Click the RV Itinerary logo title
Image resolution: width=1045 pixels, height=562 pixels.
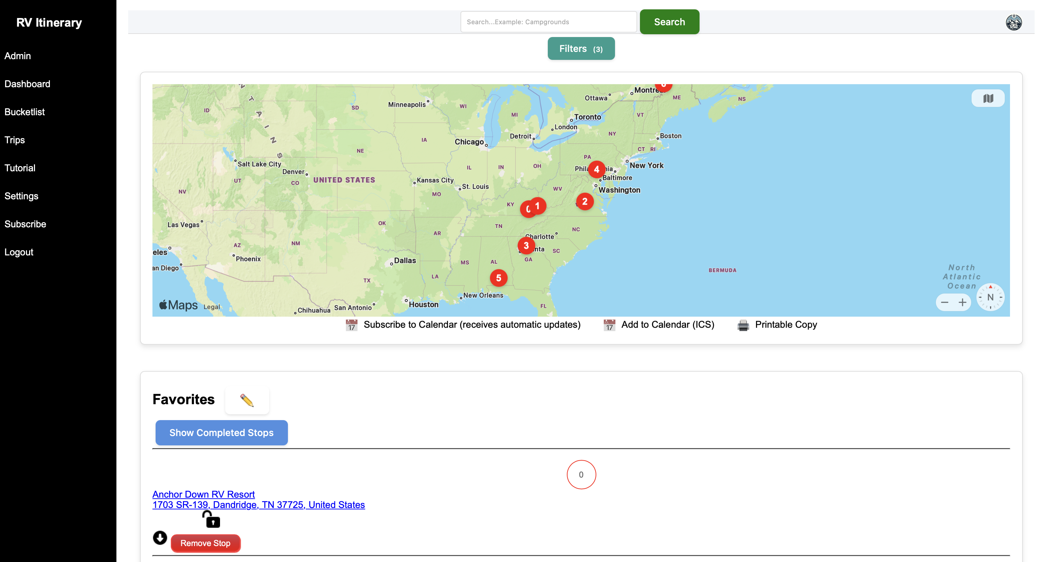pyautogui.click(x=49, y=22)
